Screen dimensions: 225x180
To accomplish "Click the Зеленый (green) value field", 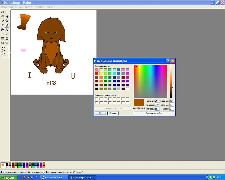I will click(x=172, y=105).
